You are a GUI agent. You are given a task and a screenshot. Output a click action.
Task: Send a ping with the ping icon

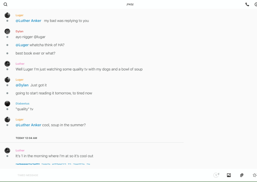click(254, 175)
